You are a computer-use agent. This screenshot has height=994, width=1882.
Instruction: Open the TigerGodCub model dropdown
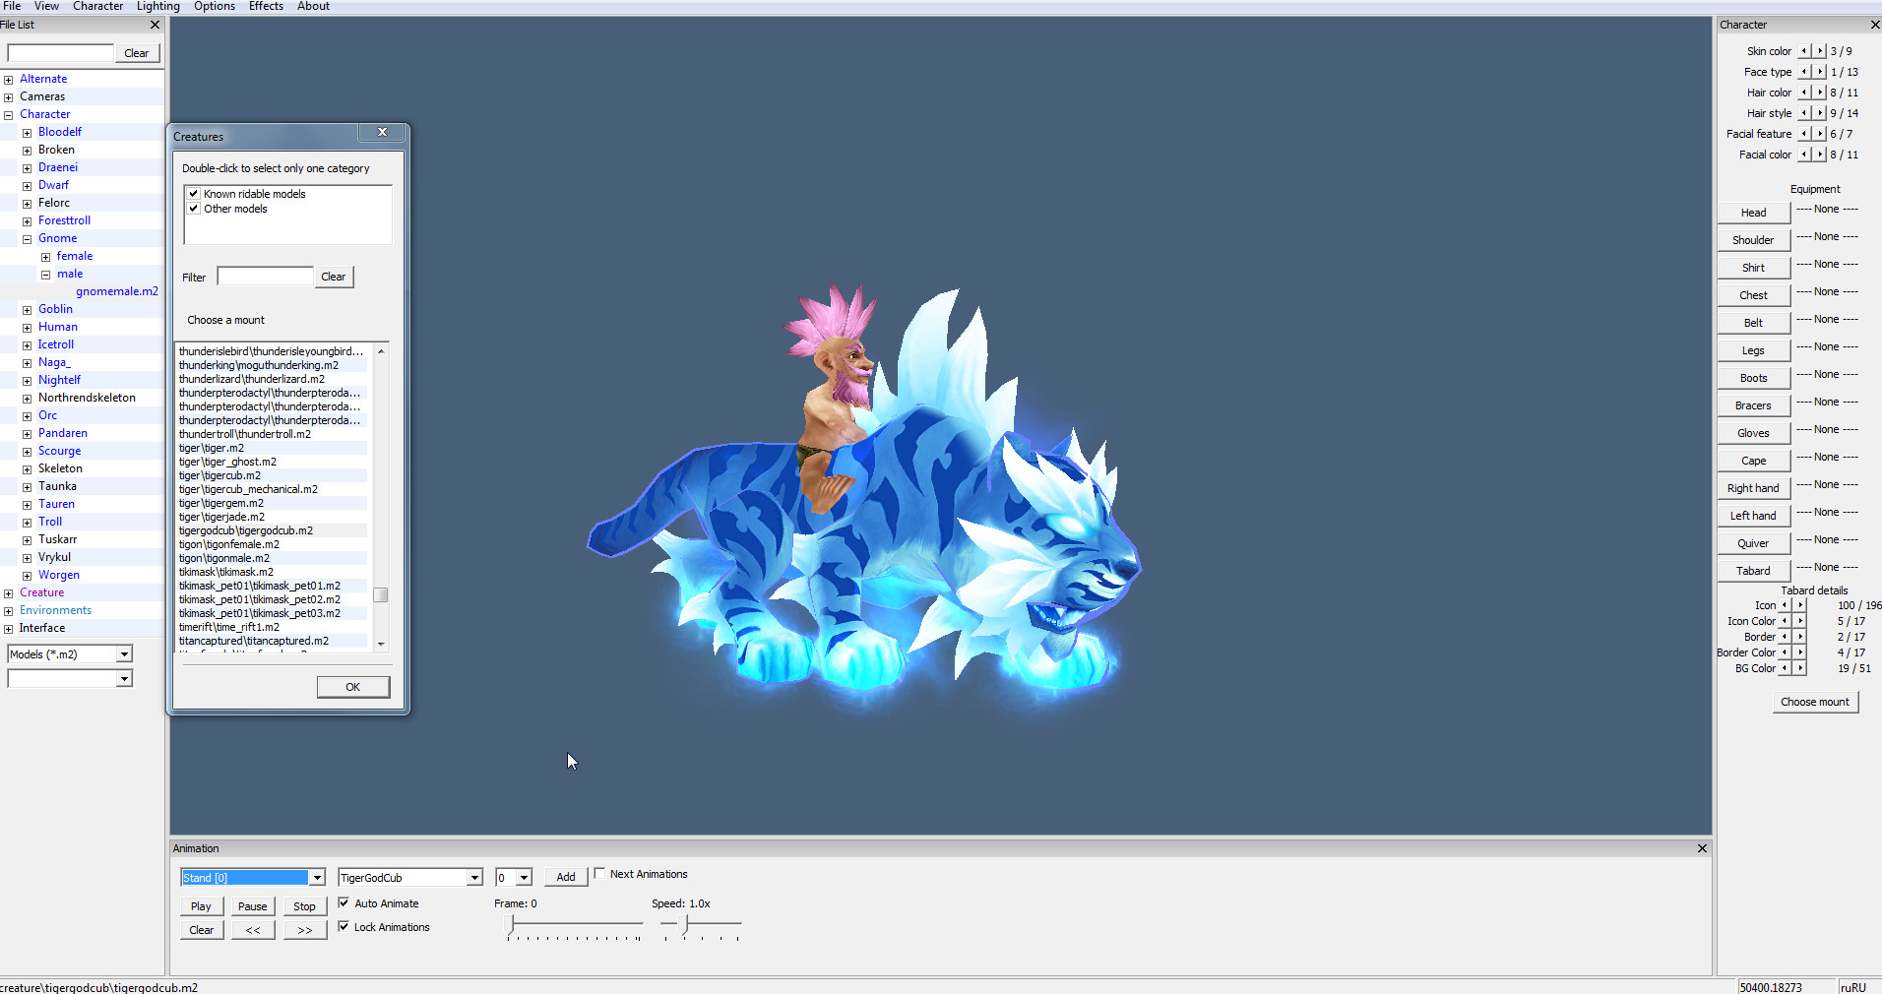[x=474, y=878]
